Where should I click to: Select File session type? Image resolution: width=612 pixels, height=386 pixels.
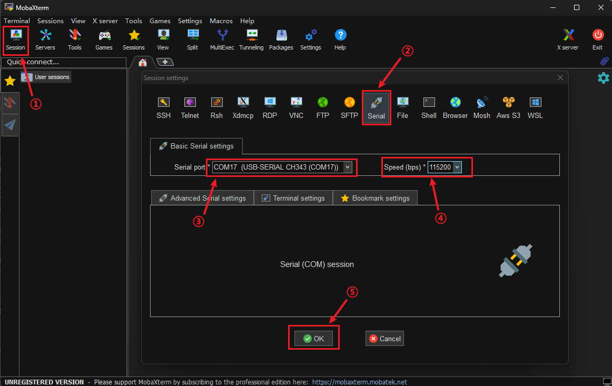pos(402,108)
